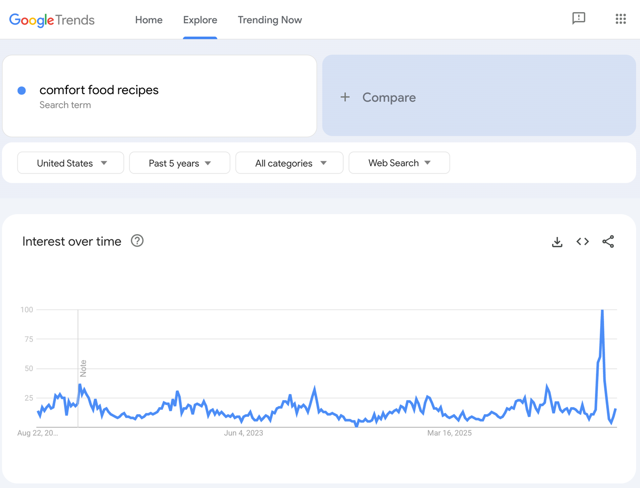Viewport: 640px width, 488px height.
Task: Open the Google apps grid icon
Action: (x=621, y=19)
